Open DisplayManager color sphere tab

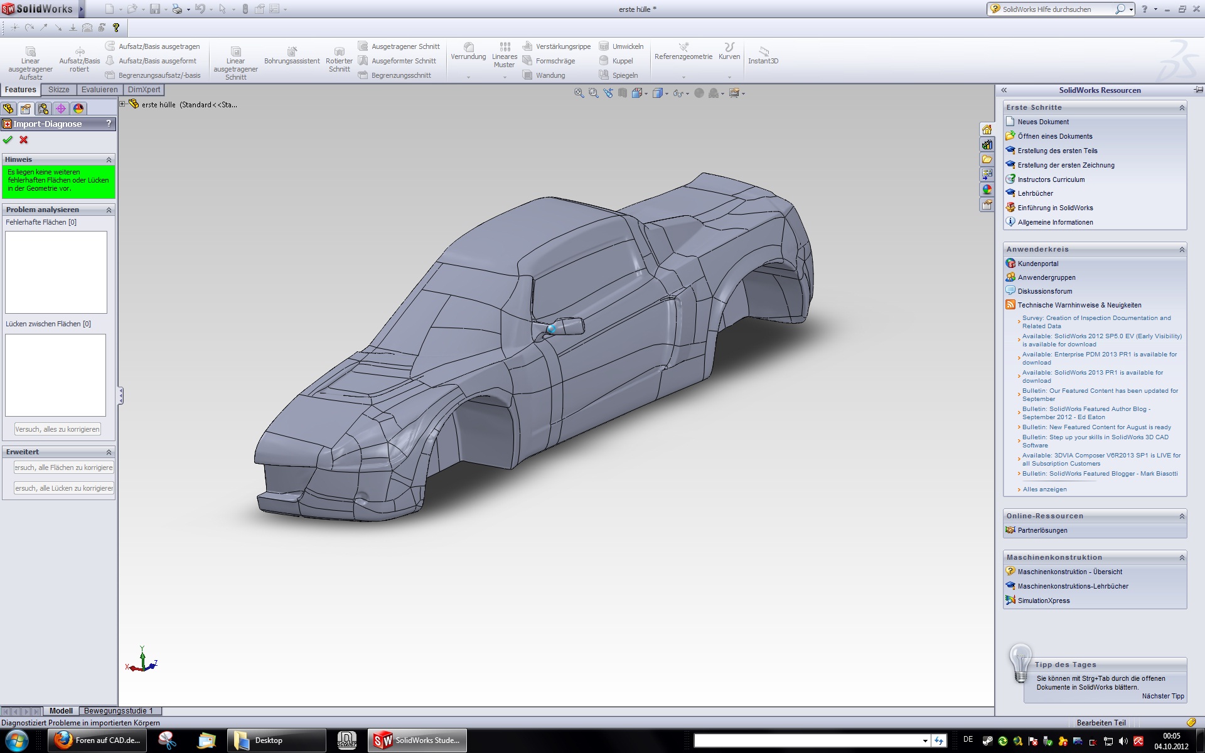point(78,109)
